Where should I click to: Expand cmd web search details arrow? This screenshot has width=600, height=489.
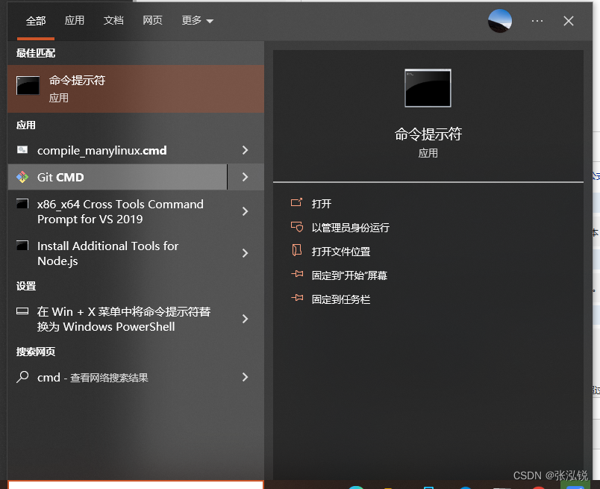coord(246,377)
